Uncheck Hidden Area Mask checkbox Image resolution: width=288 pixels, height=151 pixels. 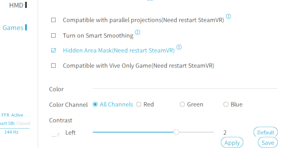(x=53, y=50)
